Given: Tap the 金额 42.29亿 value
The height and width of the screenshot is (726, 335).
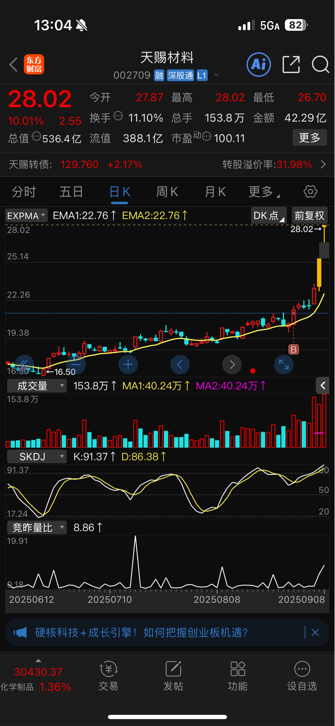Looking at the screenshot, I should pos(305,118).
